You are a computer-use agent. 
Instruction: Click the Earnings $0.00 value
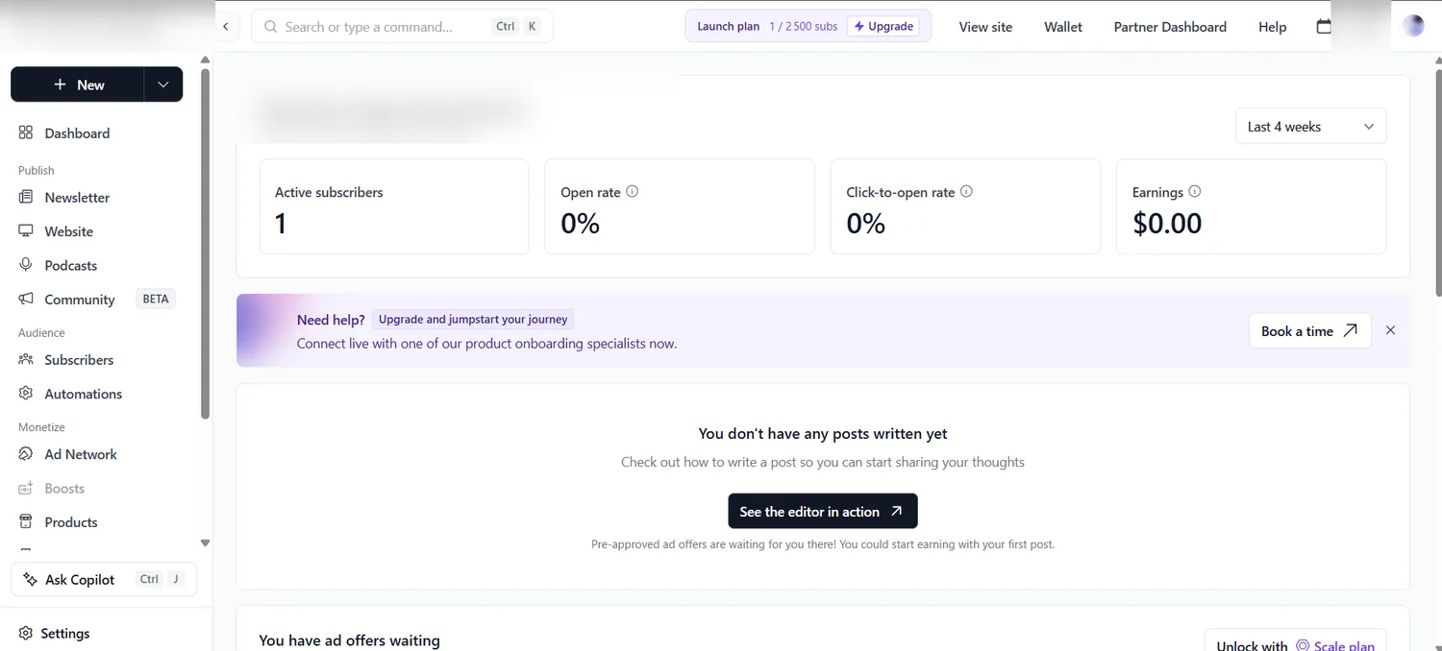tap(1167, 224)
